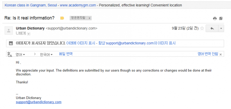Open the 한국어 target language dropdown
The width and height of the screenshot is (231, 109).
[x=46, y=55]
